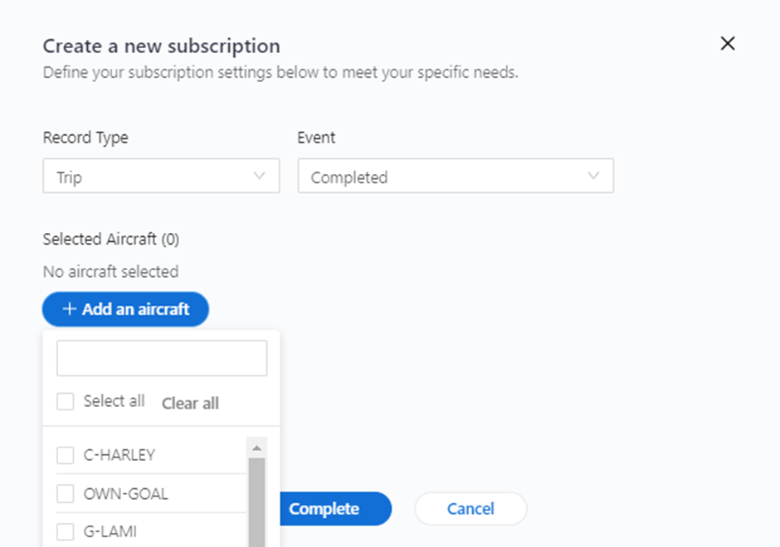Viewport: 780px width, 547px height.
Task: Open the Event dropdown showing Completed
Action: [x=456, y=176]
